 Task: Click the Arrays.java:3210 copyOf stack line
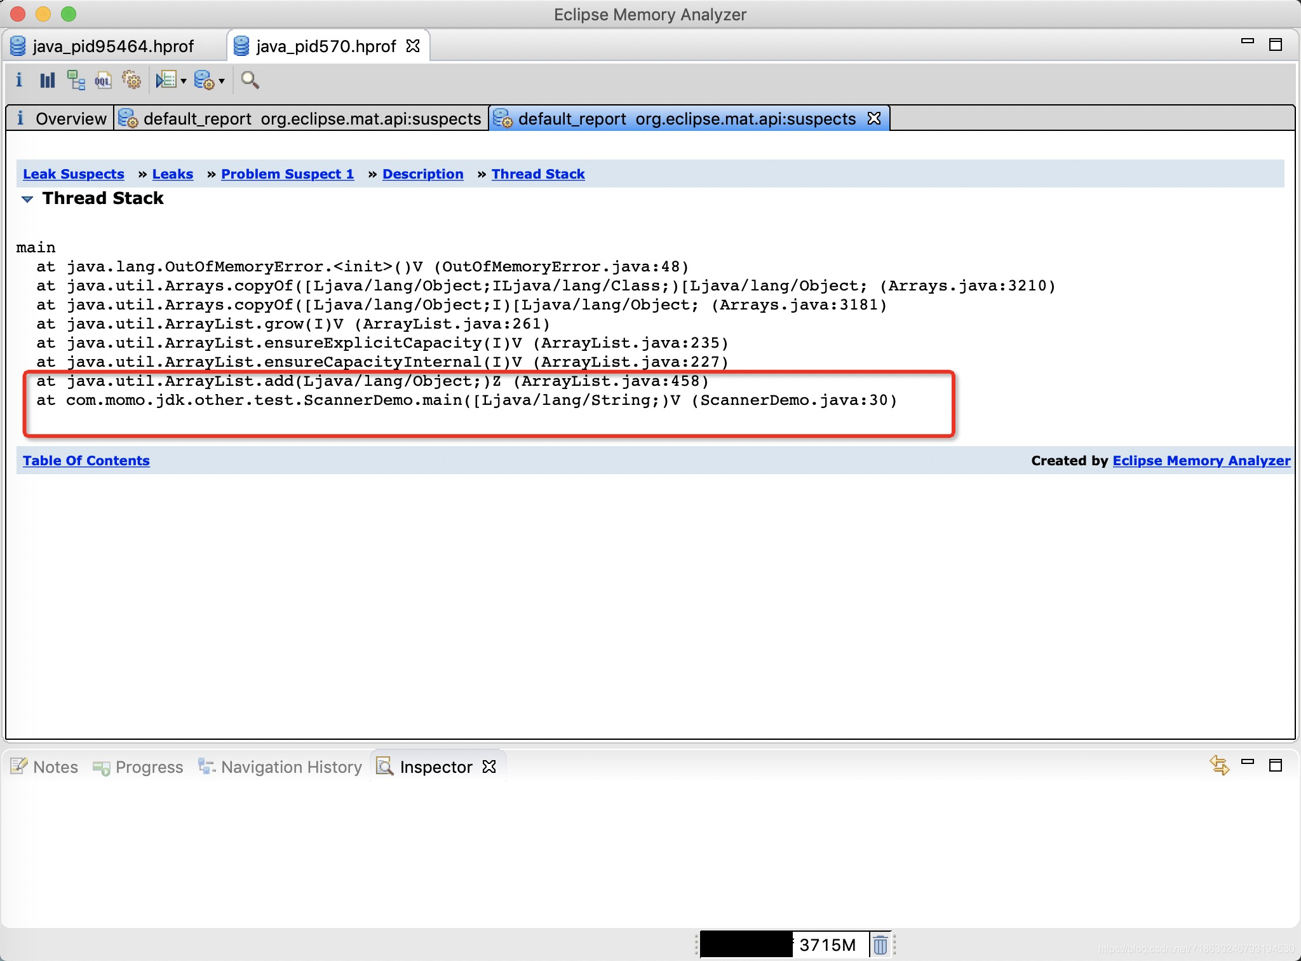click(546, 286)
